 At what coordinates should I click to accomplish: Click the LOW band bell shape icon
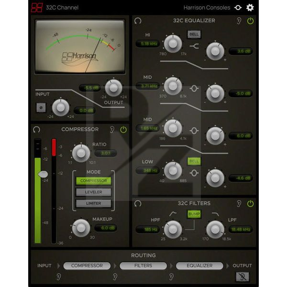pos(194,173)
